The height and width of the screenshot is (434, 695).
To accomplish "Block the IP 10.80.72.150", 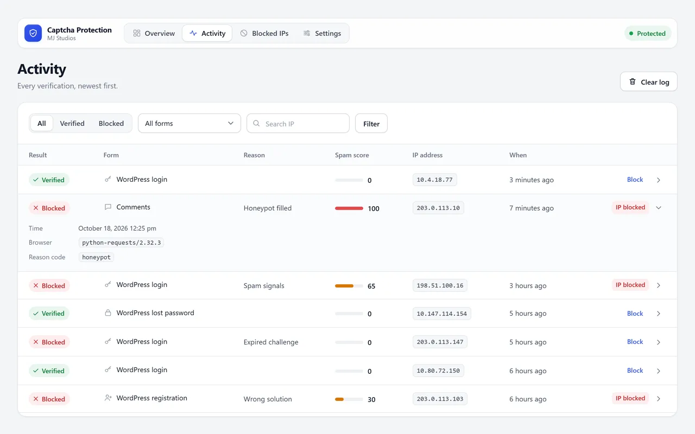I will [x=635, y=371].
